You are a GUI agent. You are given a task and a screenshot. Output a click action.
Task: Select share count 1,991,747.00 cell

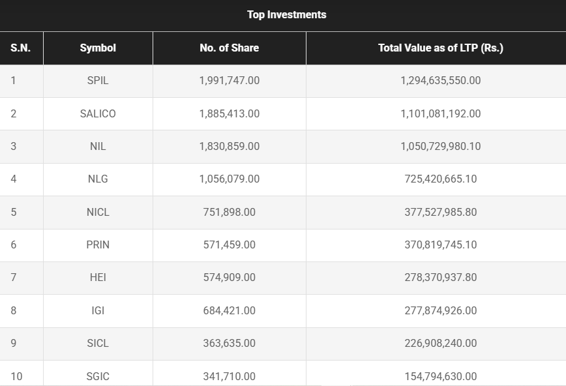pos(229,81)
